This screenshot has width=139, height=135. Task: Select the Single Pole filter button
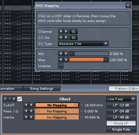click(121, 129)
